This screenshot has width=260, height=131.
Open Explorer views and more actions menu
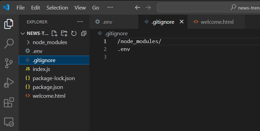pos(80,22)
